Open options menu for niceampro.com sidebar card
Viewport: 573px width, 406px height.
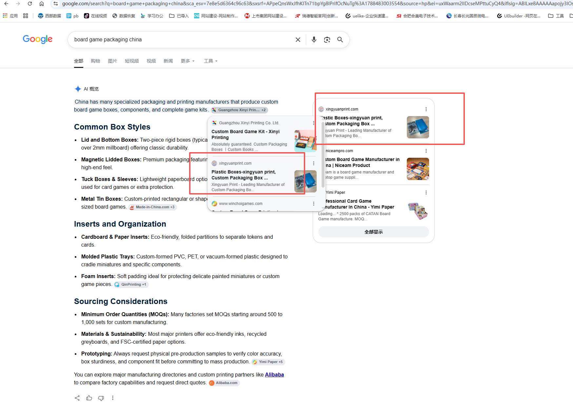click(x=426, y=151)
